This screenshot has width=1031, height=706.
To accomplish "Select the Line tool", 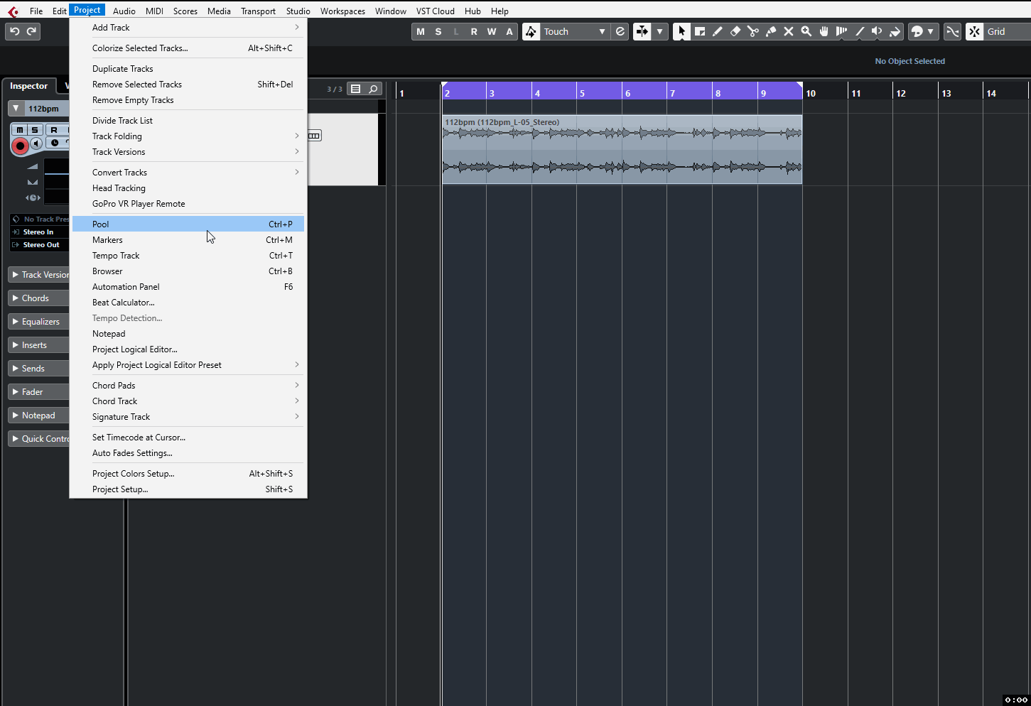I will [x=860, y=31].
